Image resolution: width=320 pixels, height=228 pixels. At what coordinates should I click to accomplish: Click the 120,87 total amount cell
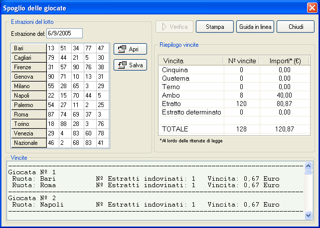(285, 129)
